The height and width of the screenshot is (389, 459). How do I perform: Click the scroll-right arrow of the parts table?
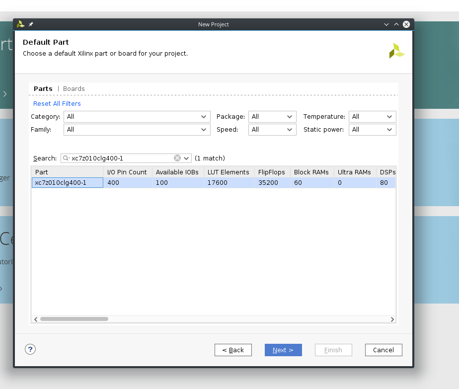point(392,319)
